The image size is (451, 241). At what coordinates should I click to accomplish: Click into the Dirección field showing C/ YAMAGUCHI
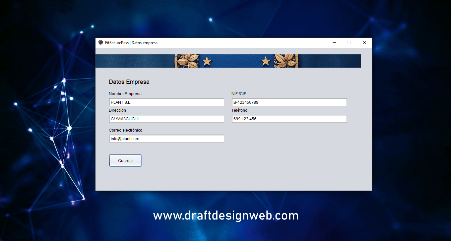tap(166, 119)
